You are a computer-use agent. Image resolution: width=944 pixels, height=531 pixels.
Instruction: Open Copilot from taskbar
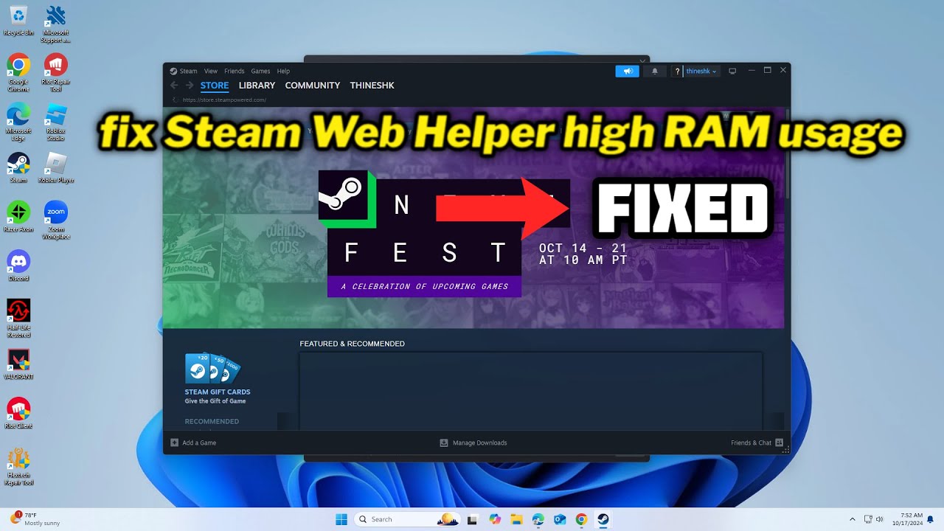(495, 519)
